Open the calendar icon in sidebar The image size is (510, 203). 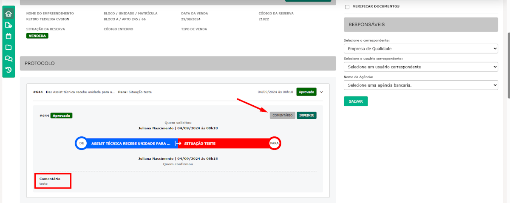coord(8,36)
